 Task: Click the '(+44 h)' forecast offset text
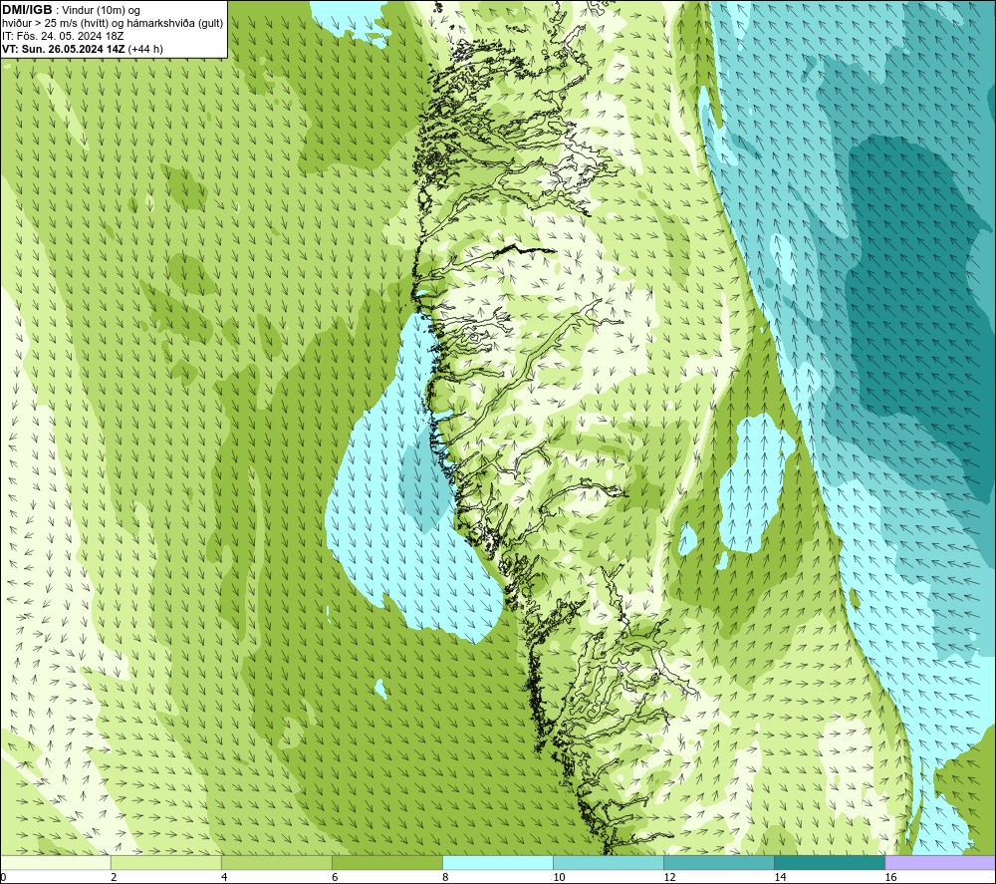[145, 49]
